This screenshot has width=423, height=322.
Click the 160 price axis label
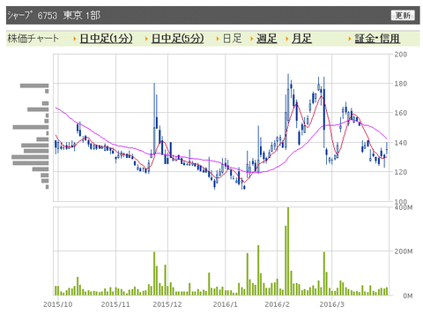tap(401, 113)
